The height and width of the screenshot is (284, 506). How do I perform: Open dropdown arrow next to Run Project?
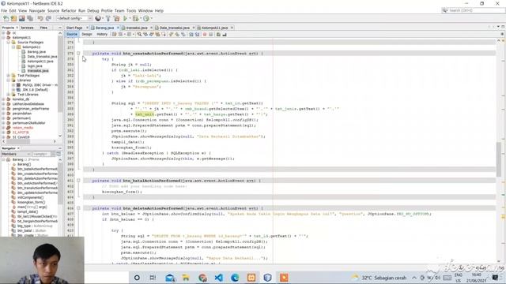click(130, 18)
